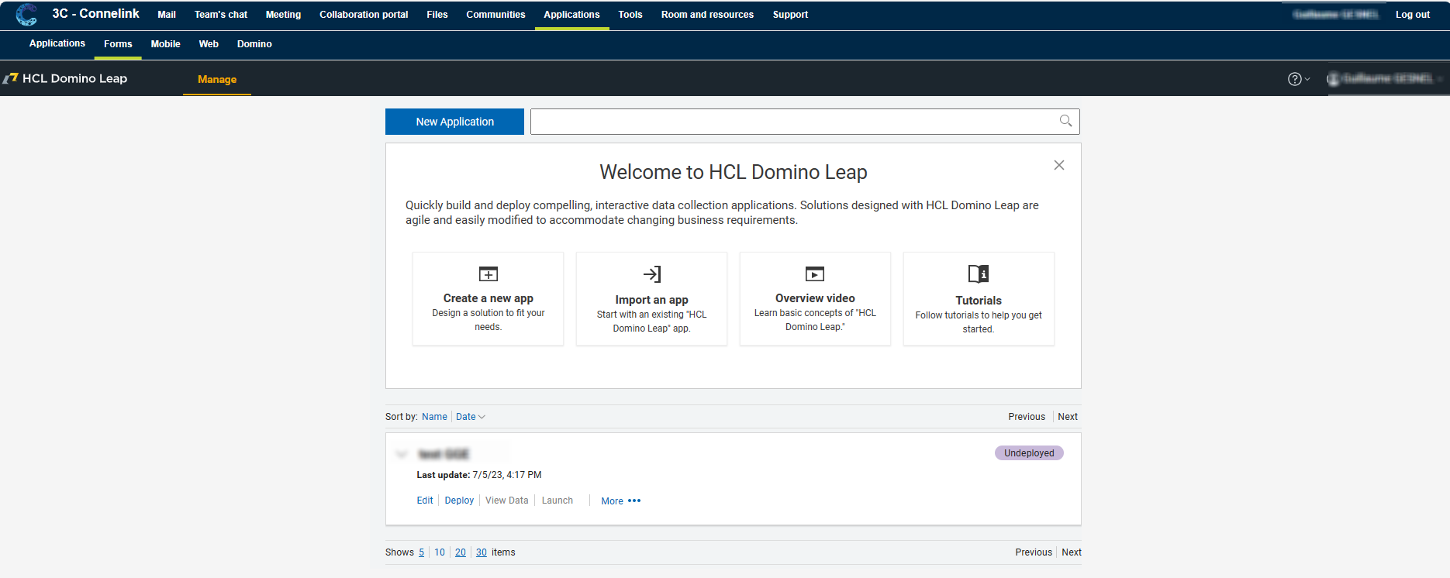Click the top Next pagination link
Image resolution: width=1450 pixels, height=578 pixels.
pos(1068,417)
